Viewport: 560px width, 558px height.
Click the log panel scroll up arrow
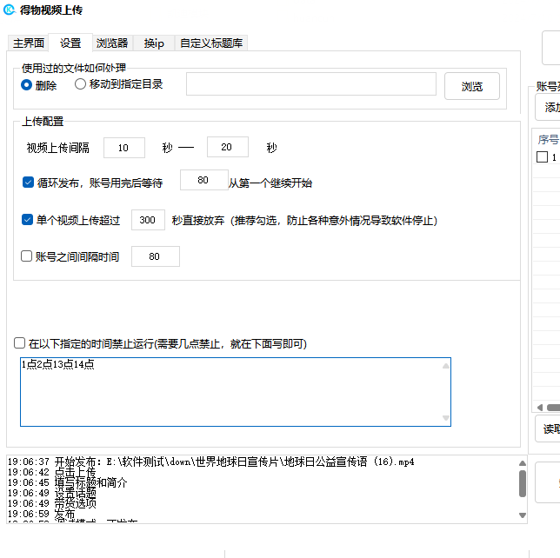point(523,463)
